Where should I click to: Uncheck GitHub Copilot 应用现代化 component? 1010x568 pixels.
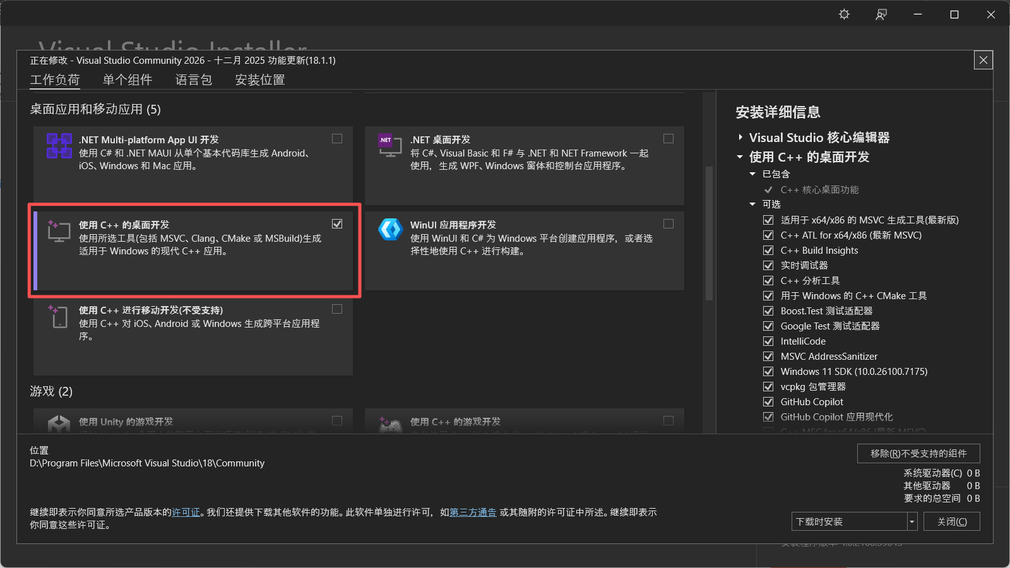pos(768,417)
